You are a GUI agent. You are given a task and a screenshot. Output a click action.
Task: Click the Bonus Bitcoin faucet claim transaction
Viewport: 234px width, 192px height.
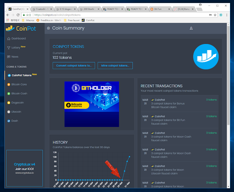180,103
